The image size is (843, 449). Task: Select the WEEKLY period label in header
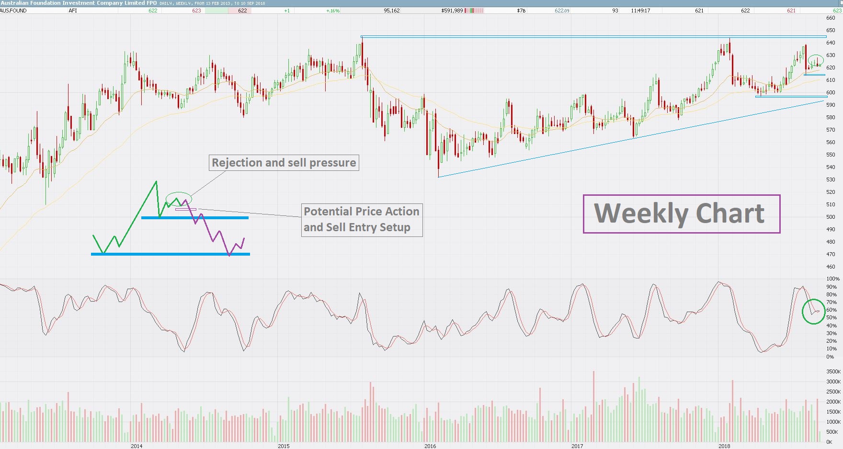[184, 3]
